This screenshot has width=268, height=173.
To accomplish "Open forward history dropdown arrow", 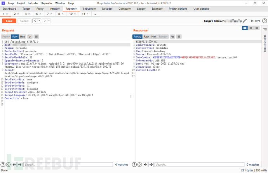I will (49, 21).
